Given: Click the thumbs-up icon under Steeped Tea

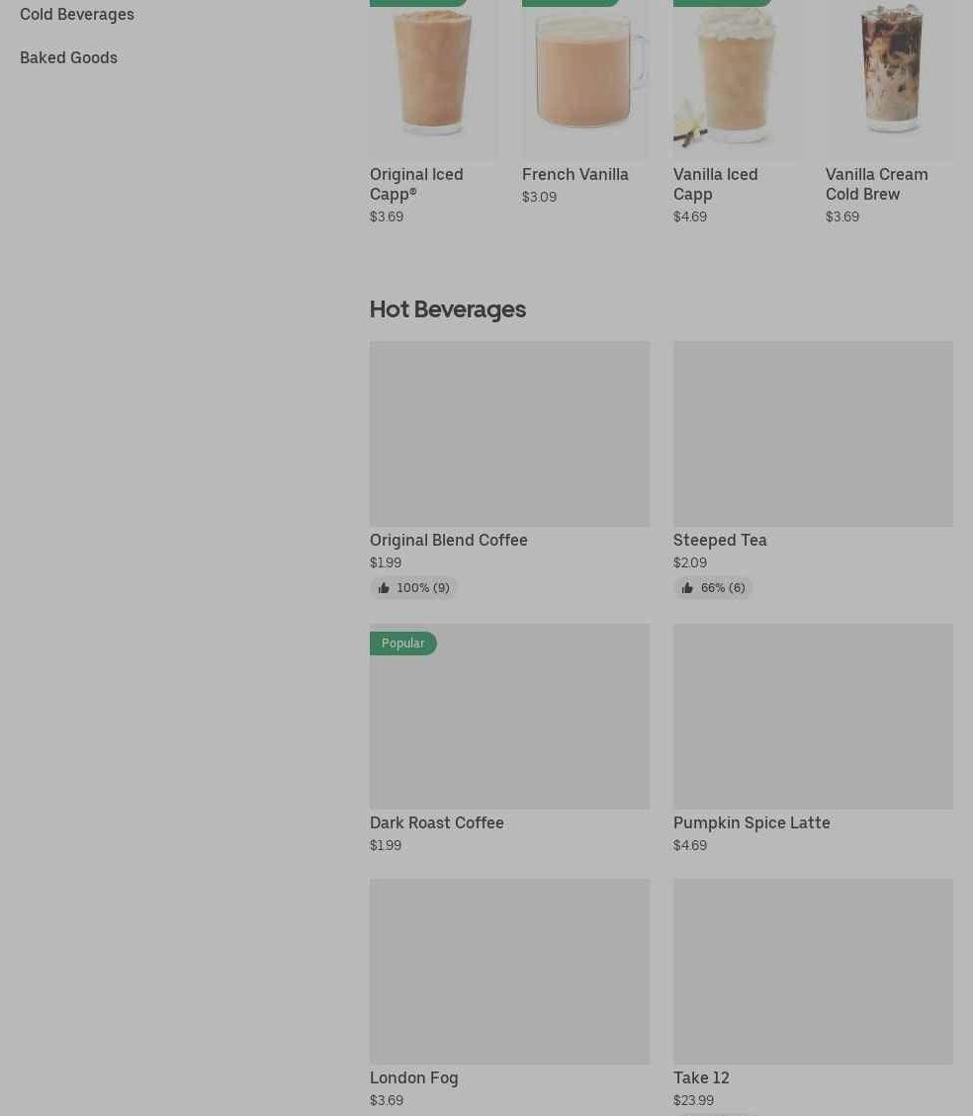Looking at the screenshot, I should click(687, 588).
